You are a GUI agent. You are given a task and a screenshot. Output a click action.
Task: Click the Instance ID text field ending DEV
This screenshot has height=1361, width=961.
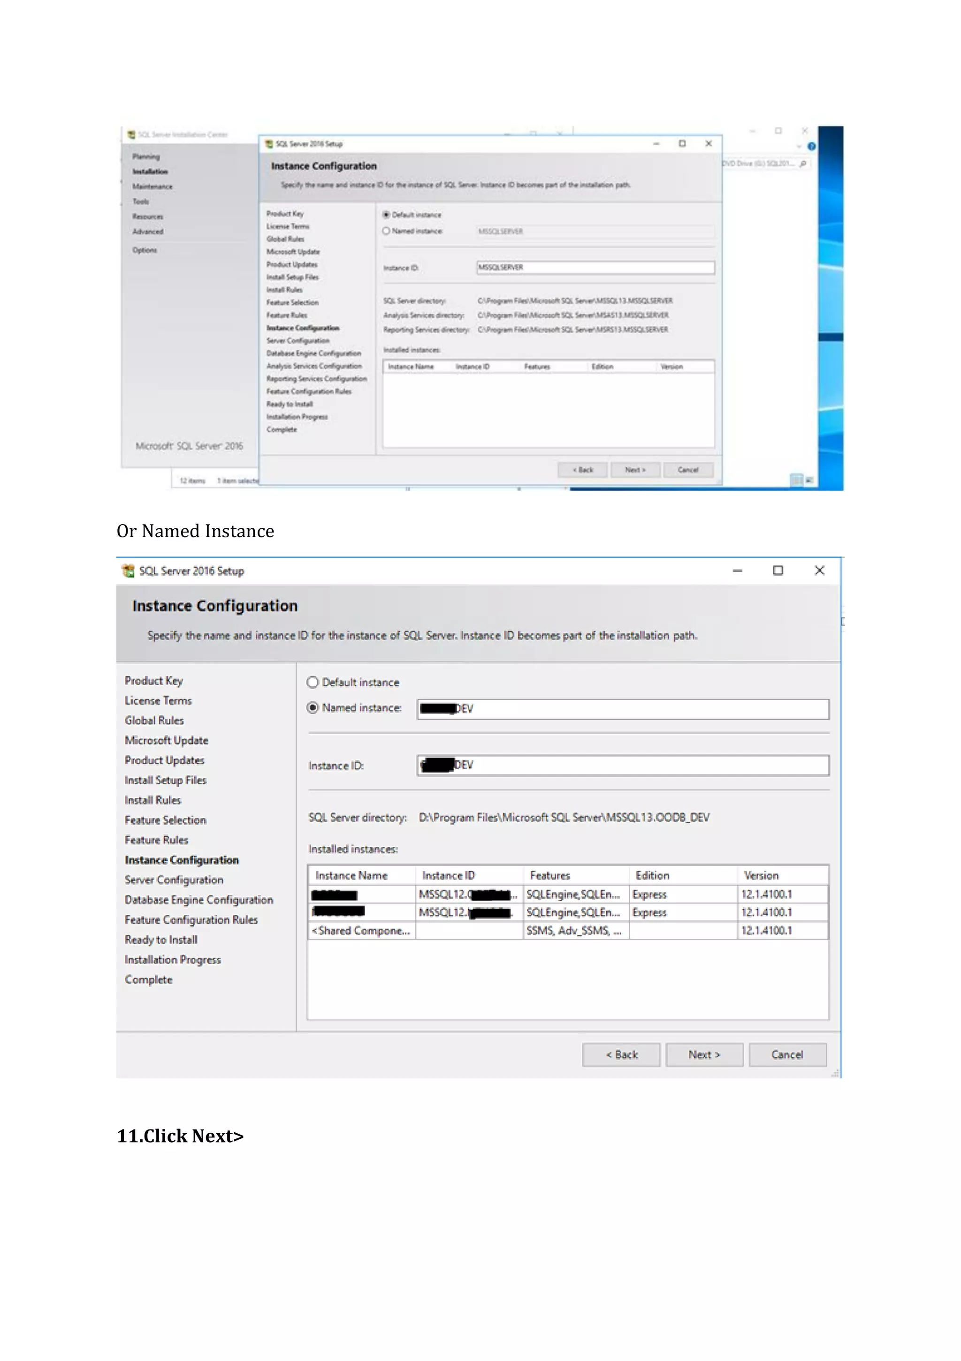click(x=622, y=765)
